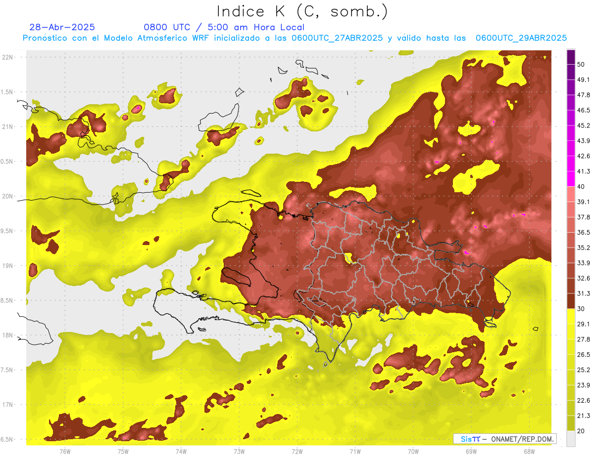Viewport: 594px width, 458px height.
Task: Click the "22N" latitude label
Action: (x=7, y=57)
